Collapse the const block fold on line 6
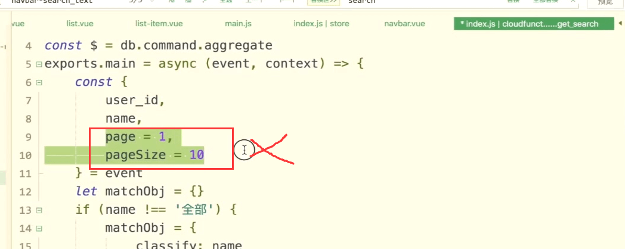625x249 pixels. (x=39, y=82)
